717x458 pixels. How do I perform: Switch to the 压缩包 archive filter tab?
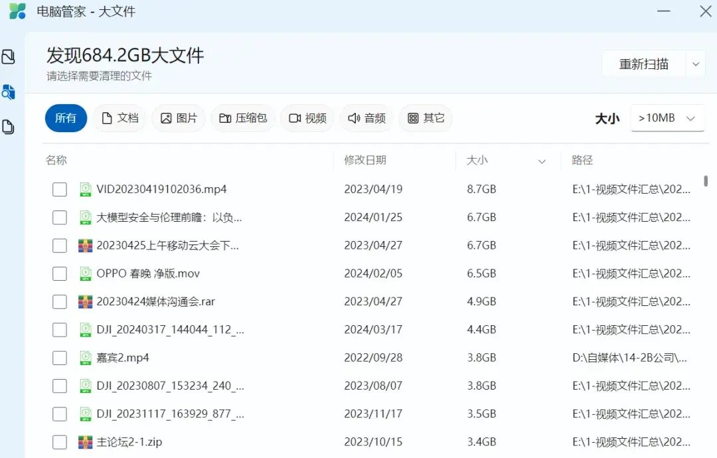point(243,118)
